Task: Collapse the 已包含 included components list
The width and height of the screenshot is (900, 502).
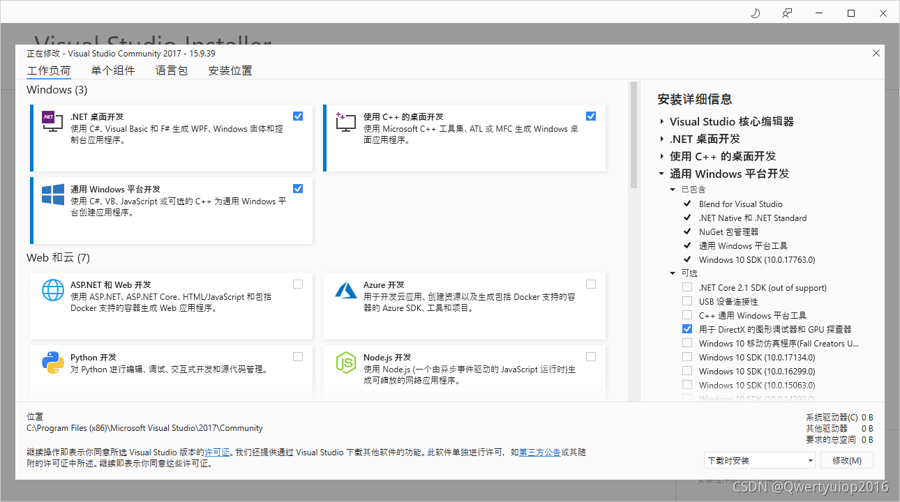Action: click(673, 190)
